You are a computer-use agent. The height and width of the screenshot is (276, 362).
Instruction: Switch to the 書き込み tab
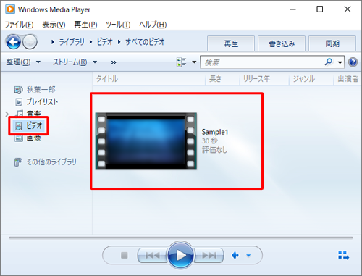tap(282, 43)
